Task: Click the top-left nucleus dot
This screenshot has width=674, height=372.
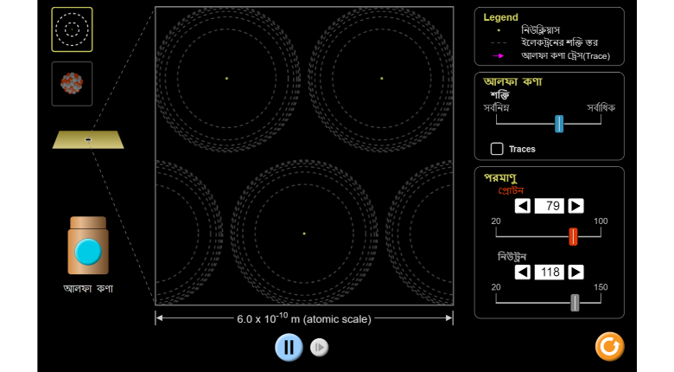Action: coord(226,79)
